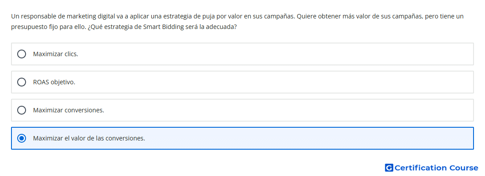The width and height of the screenshot is (485, 176).
Task: Click the blue G logo icon
Action: tap(389, 168)
